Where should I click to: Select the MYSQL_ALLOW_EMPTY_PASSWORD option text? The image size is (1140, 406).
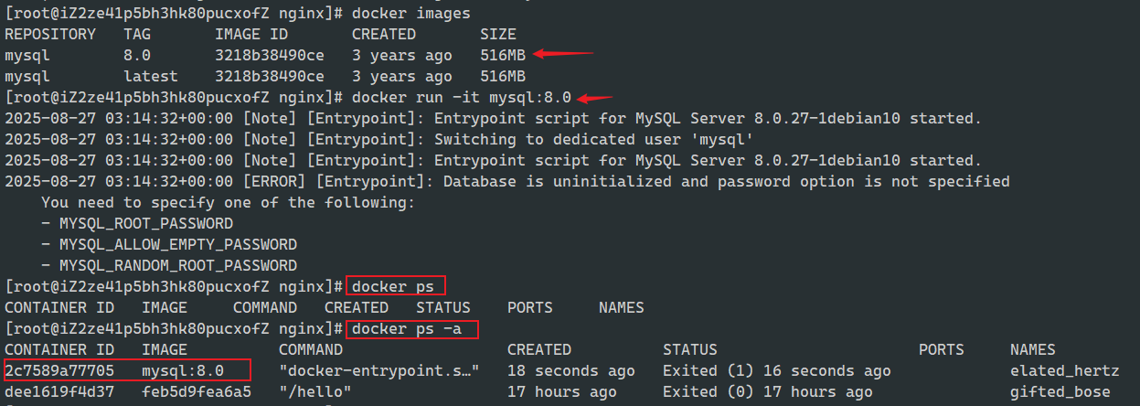(177, 244)
